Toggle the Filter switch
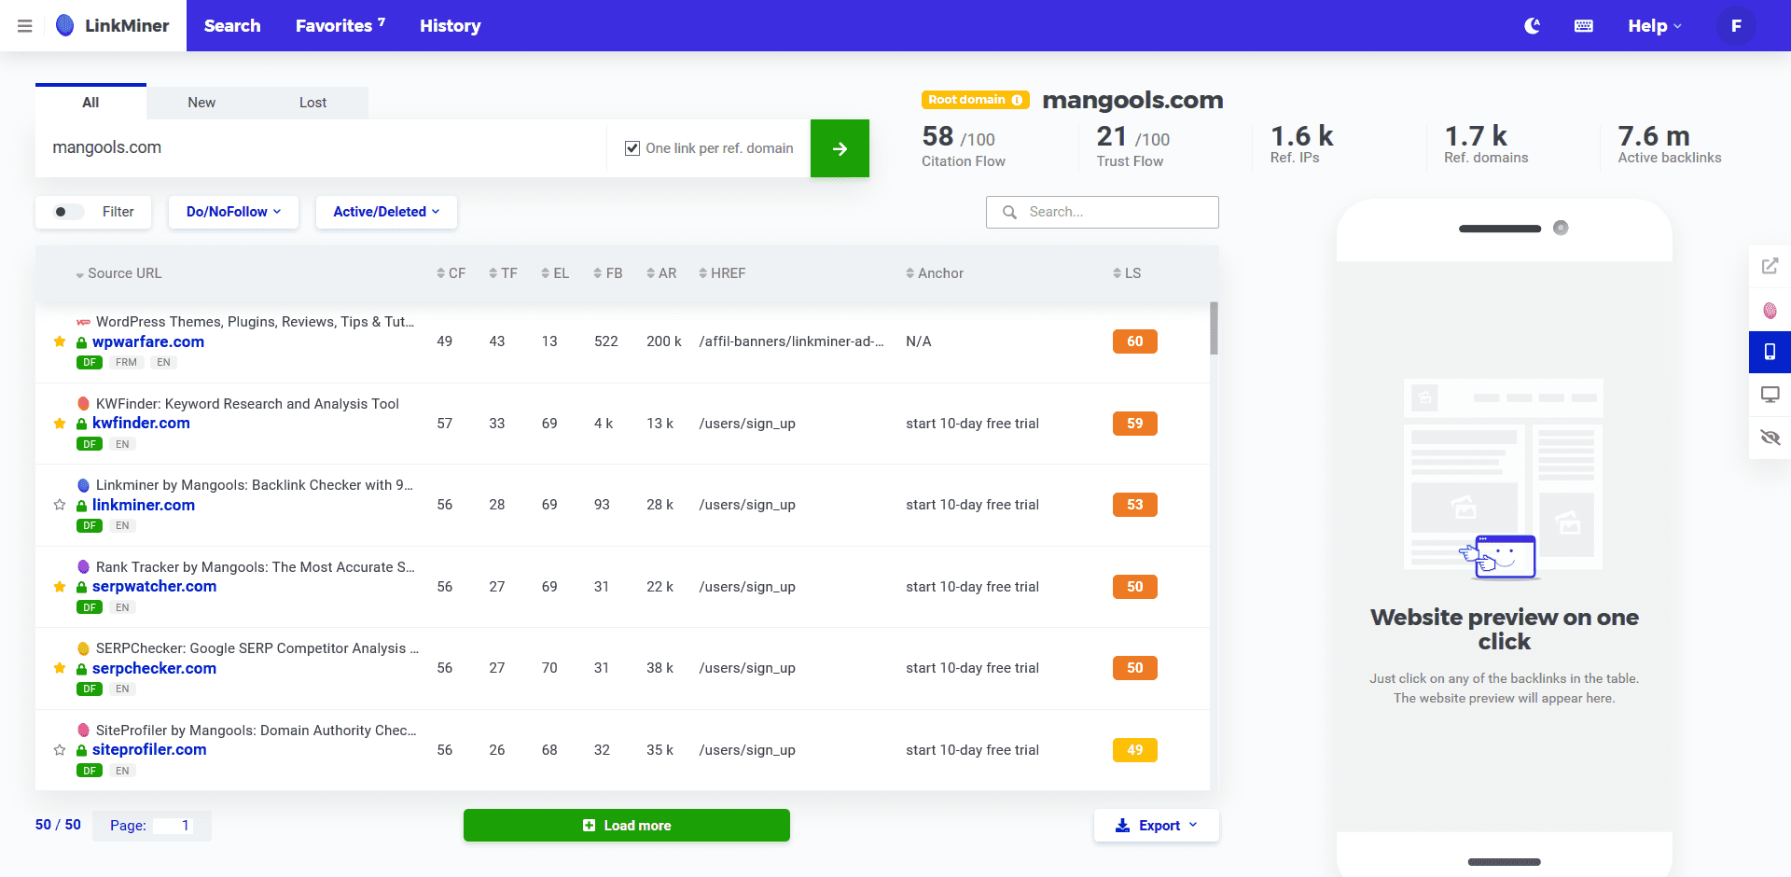 (64, 212)
